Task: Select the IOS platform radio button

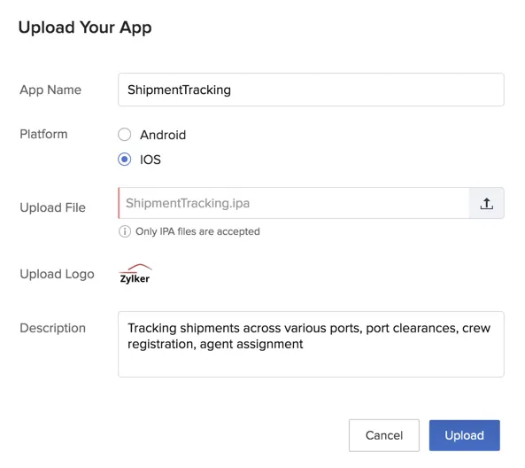Action: tap(124, 160)
